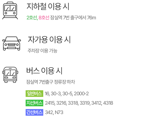Click bus number N73
The image size is (151, 127).
click(x=59, y=112)
